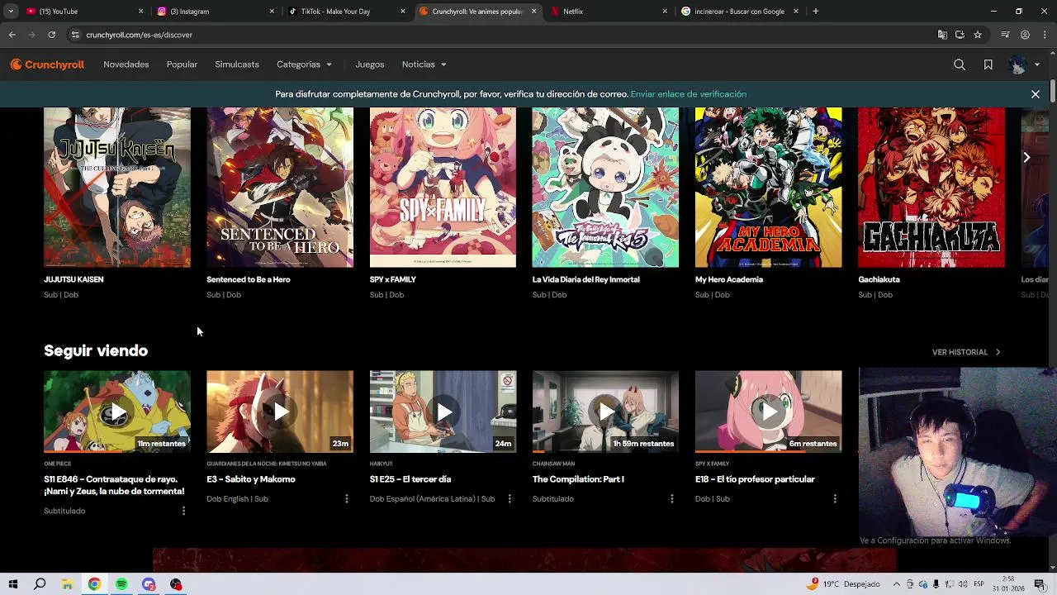This screenshot has width=1057, height=595.
Task: Open the Chrome profile icon
Action: (1025, 35)
